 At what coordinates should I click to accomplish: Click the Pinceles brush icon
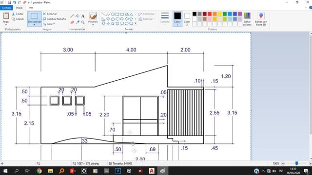click(x=93, y=16)
